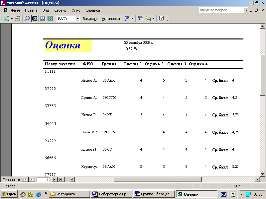Image resolution: width=266 pixels, height=199 pixels.
Task: Switch to Лабораторная р... Word taskbar button
Action: click(x=111, y=194)
